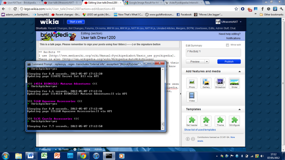This screenshot has width=285, height=160.
Task: Bookmark this page with the star
Action: [236, 9]
